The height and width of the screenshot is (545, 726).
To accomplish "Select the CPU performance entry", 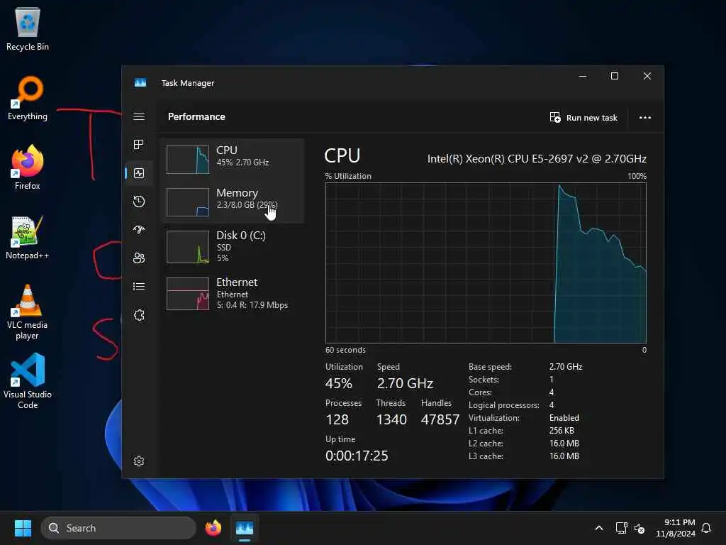I will tap(233, 159).
